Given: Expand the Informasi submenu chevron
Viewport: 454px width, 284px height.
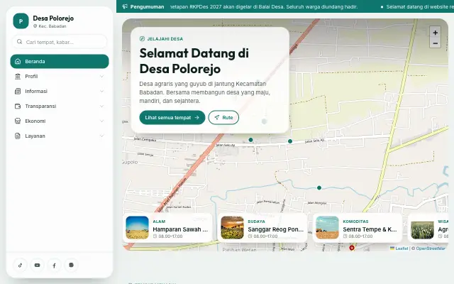Looking at the screenshot, I should tap(101, 92).
